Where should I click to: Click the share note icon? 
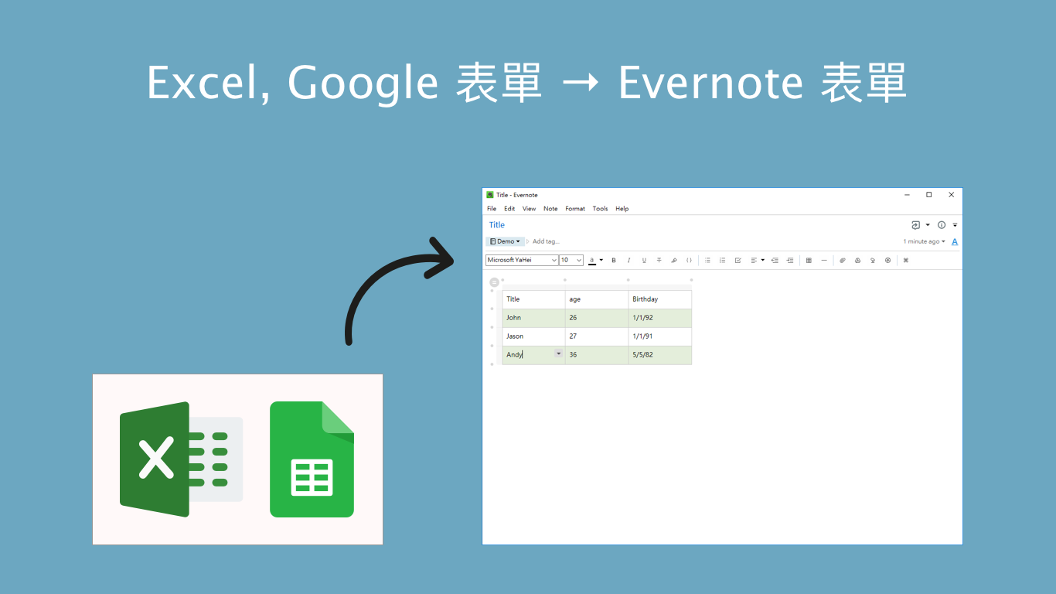point(916,225)
